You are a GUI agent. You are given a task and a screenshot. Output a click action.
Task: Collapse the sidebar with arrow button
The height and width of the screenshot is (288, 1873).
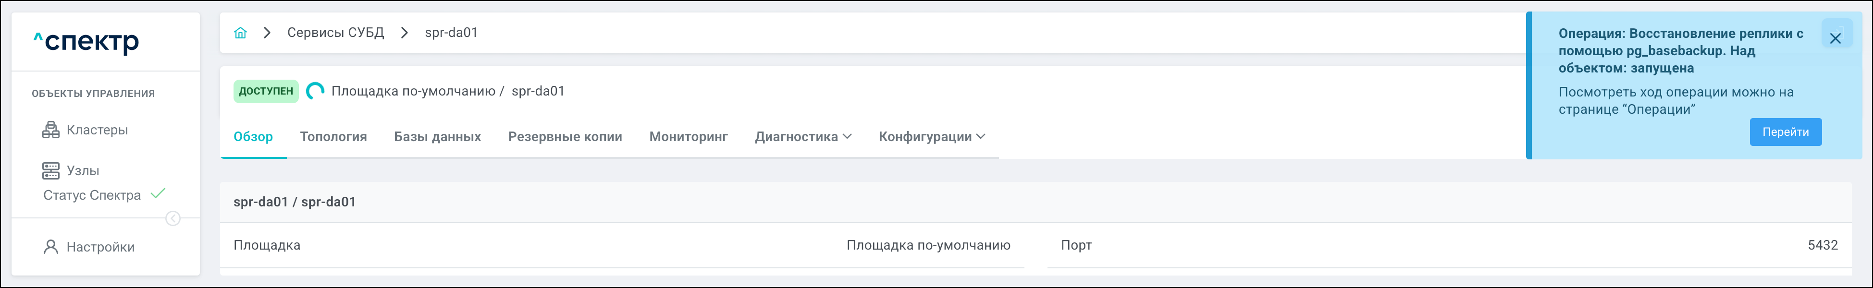tap(173, 218)
